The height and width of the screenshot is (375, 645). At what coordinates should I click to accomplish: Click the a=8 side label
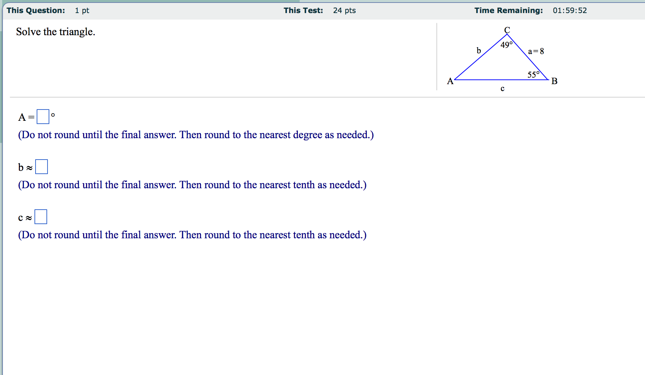(x=536, y=51)
